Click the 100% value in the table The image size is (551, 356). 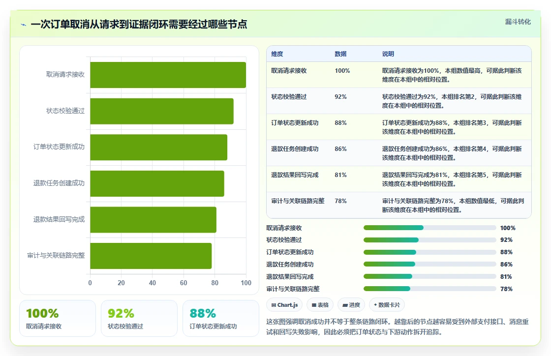[x=342, y=71]
